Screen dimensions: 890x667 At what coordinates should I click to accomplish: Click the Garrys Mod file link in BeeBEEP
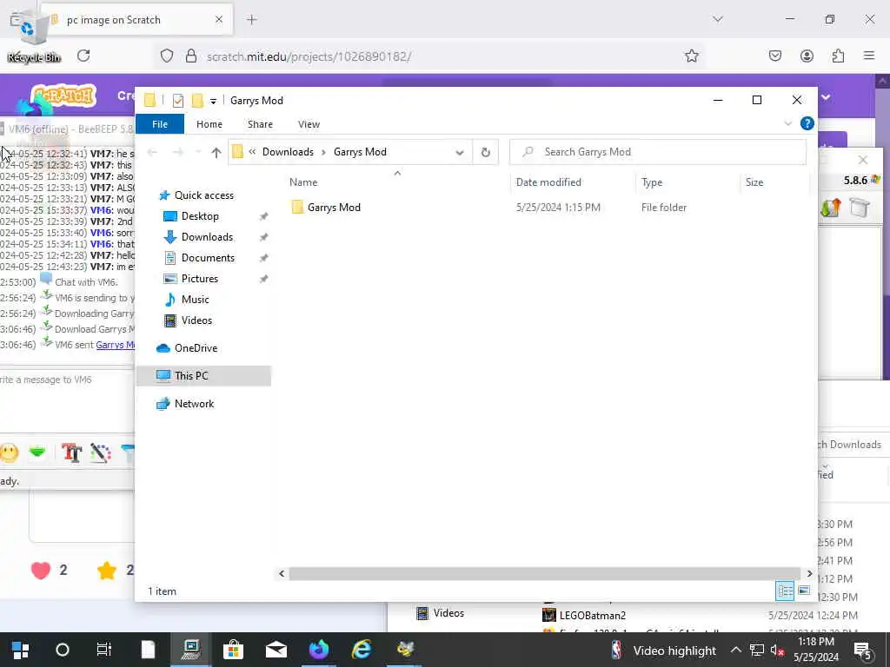[x=116, y=345]
